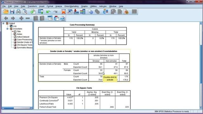203x114 pixels.
Task: Click the grayed overlapping circles icon
Action: click(97, 12)
